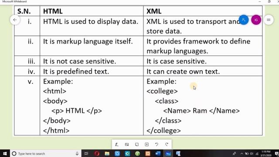Select 'It is predefined text.' cell
Viewport: 279px width, 157px height.
tap(92, 71)
